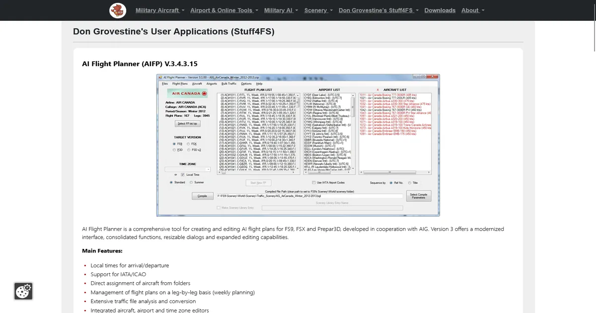Expand the Military AI dropdown
Screen dimensions: 596x313
click(281, 10)
